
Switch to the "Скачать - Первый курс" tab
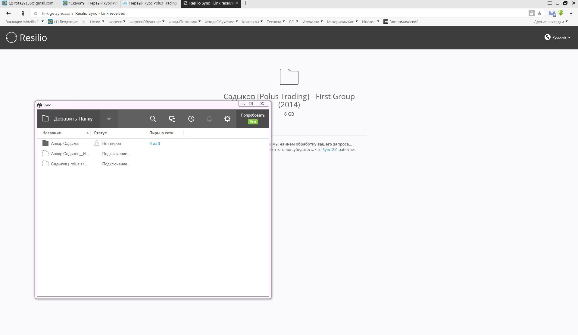click(x=90, y=3)
